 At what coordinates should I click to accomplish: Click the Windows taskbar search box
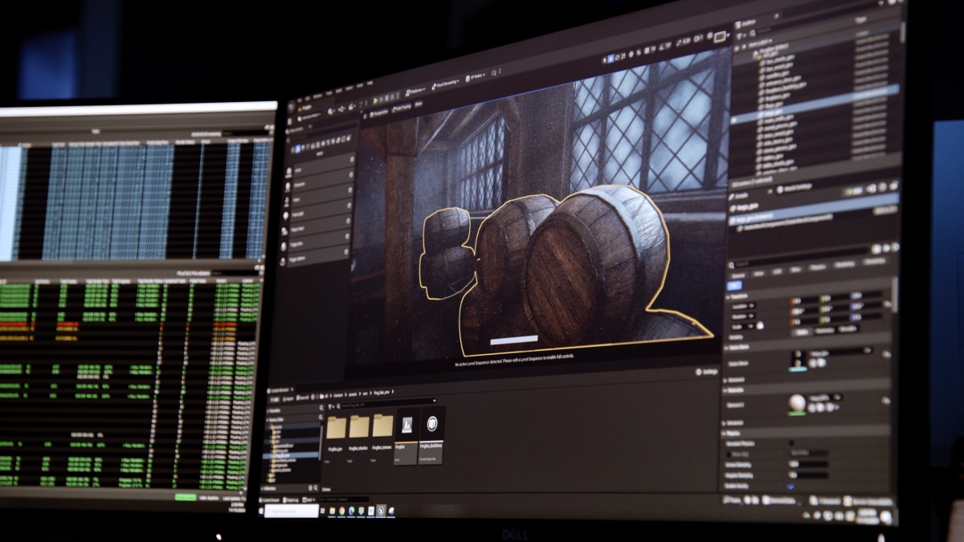click(292, 511)
